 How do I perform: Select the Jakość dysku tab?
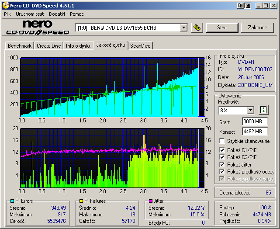[111, 45]
